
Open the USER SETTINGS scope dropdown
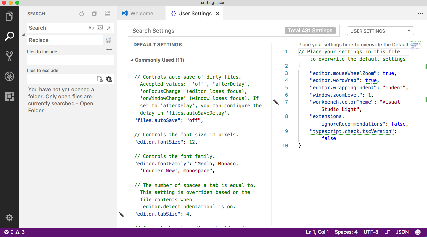click(x=381, y=31)
